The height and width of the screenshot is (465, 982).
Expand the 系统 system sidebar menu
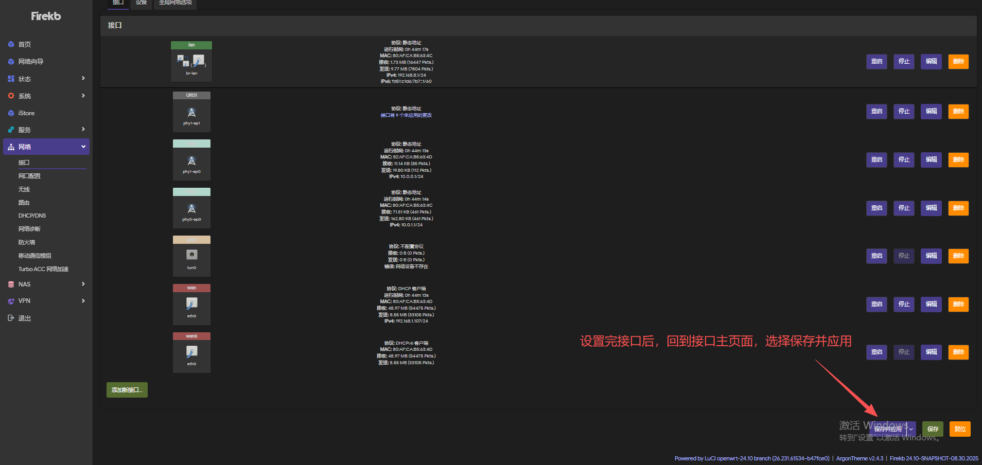(x=83, y=96)
